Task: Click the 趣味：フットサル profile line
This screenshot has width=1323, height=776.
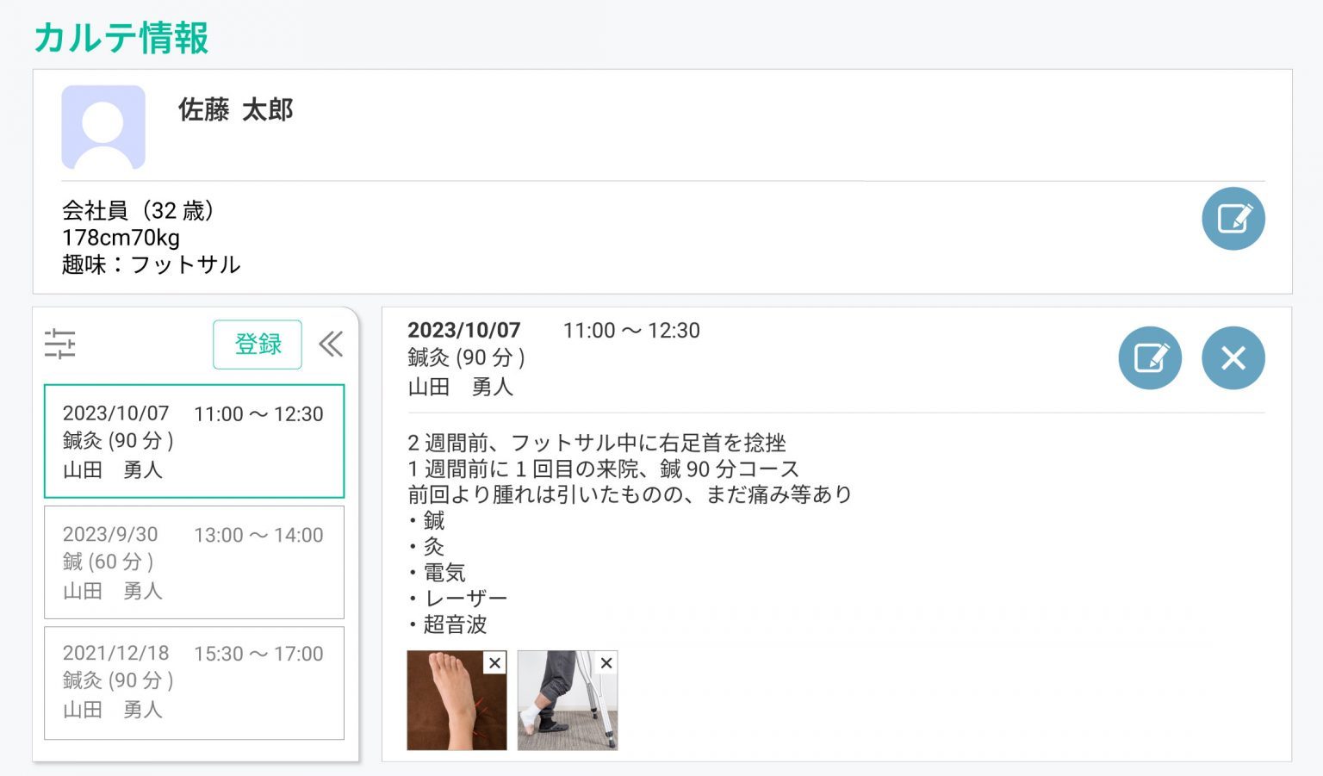Action: 151,264
